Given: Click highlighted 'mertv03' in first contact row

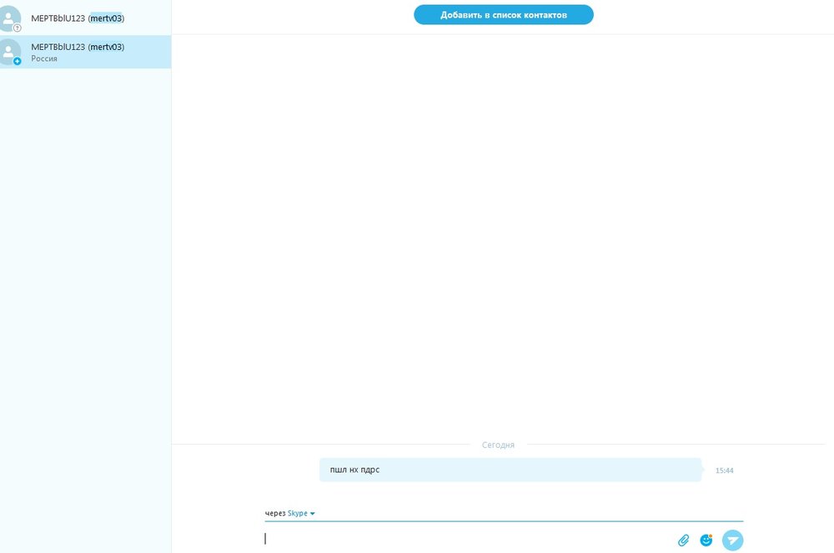Looking at the screenshot, I should click(x=106, y=18).
